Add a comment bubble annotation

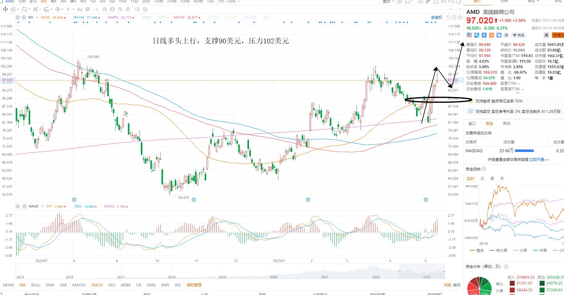click(88, 9)
